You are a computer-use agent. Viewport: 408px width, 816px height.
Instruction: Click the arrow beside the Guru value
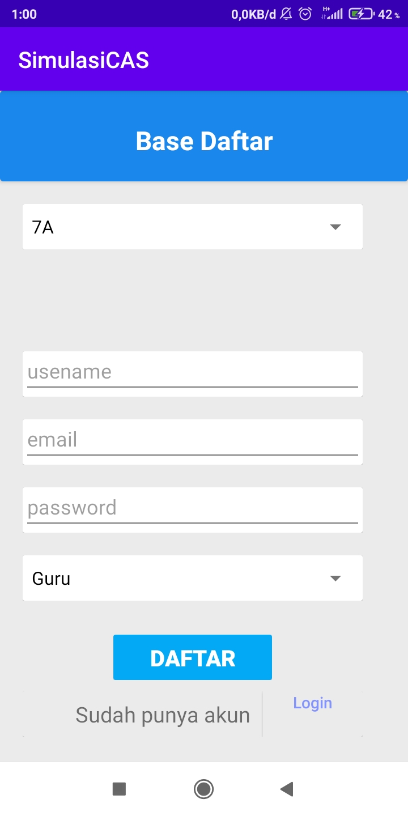[x=335, y=579]
